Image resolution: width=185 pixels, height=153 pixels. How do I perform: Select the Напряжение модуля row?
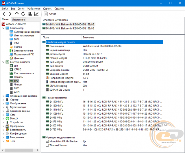tap(103, 78)
